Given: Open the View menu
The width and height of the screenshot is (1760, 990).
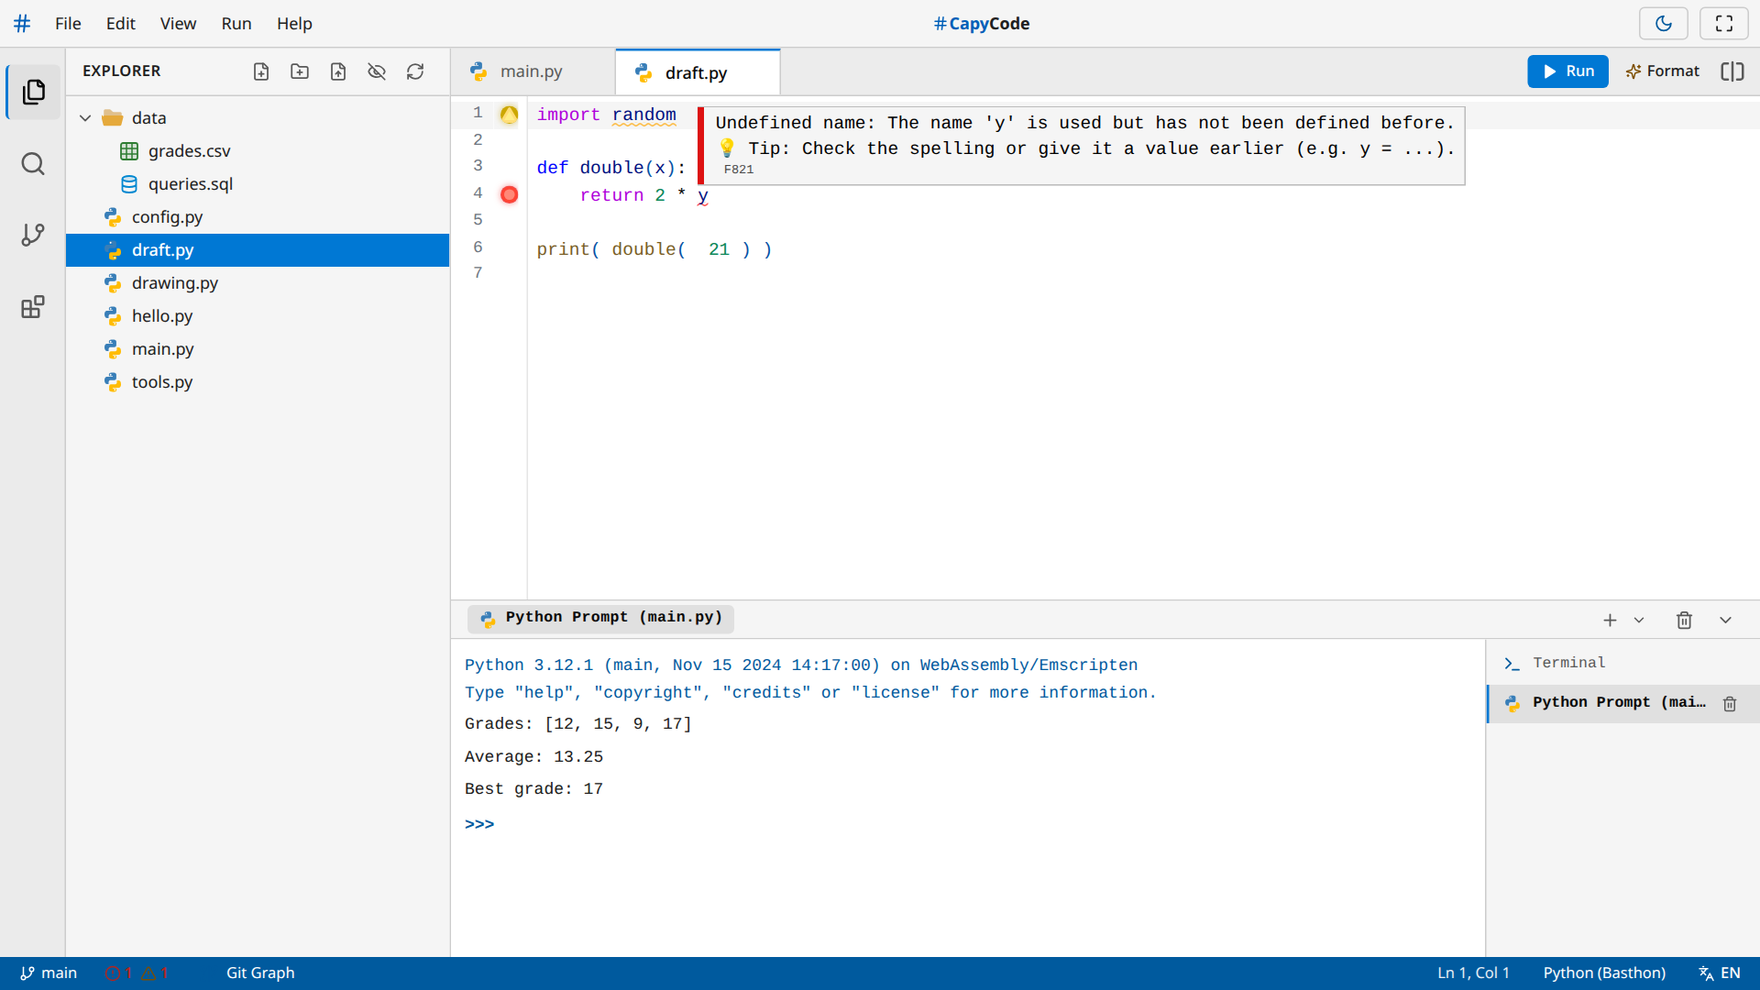Looking at the screenshot, I should pyautogui.click(x=178, y=24).
